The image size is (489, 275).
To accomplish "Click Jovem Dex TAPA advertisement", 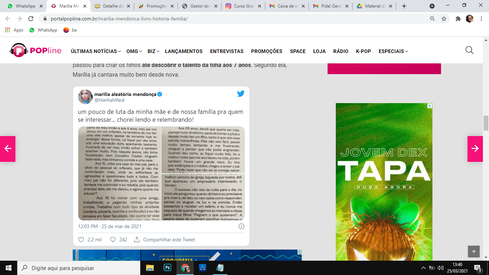I will click(384, 182).
